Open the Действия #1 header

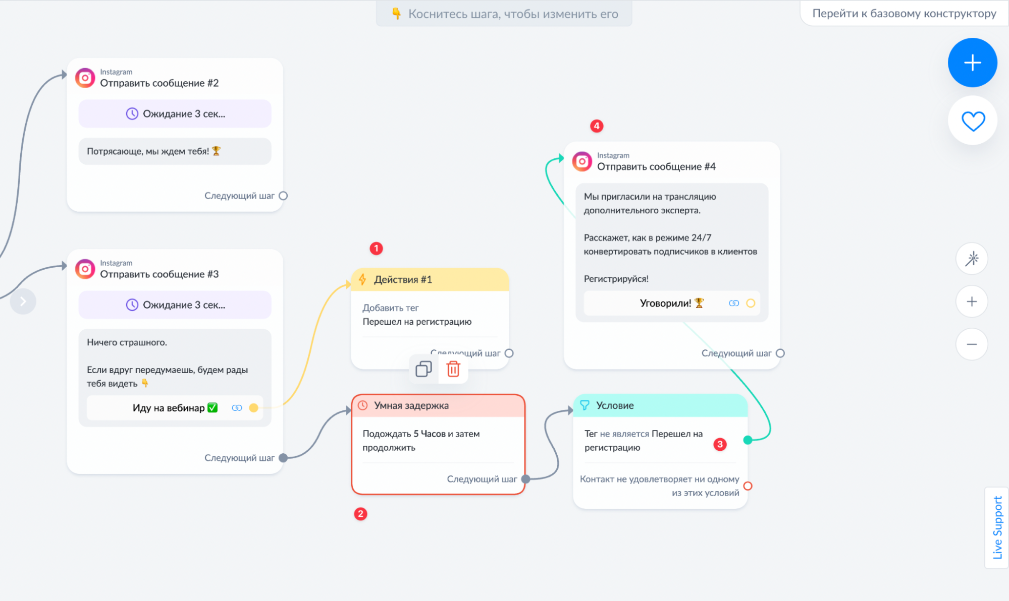tap(430, 279)
